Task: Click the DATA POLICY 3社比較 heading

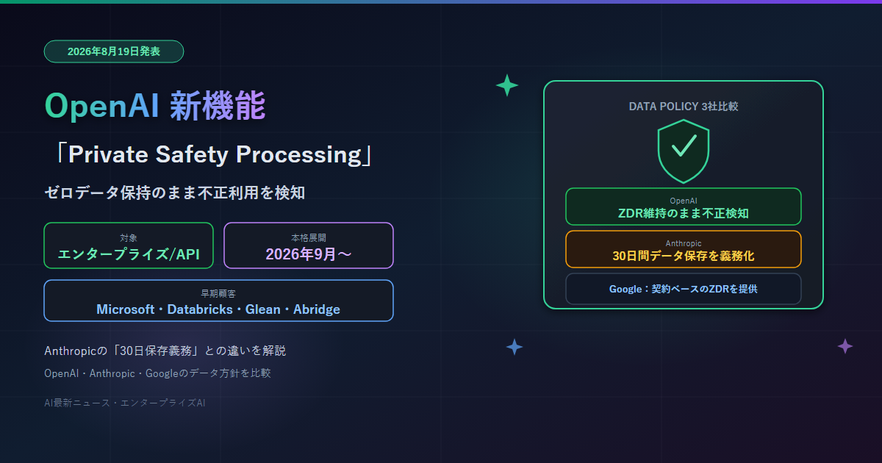Action: tap(684, 107)
